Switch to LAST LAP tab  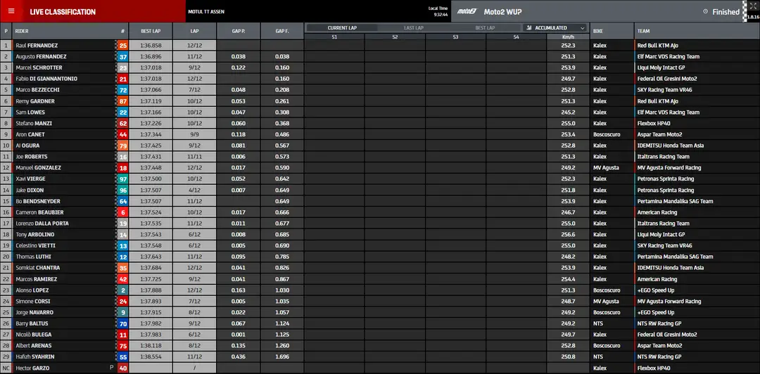[x=414, y=28]
